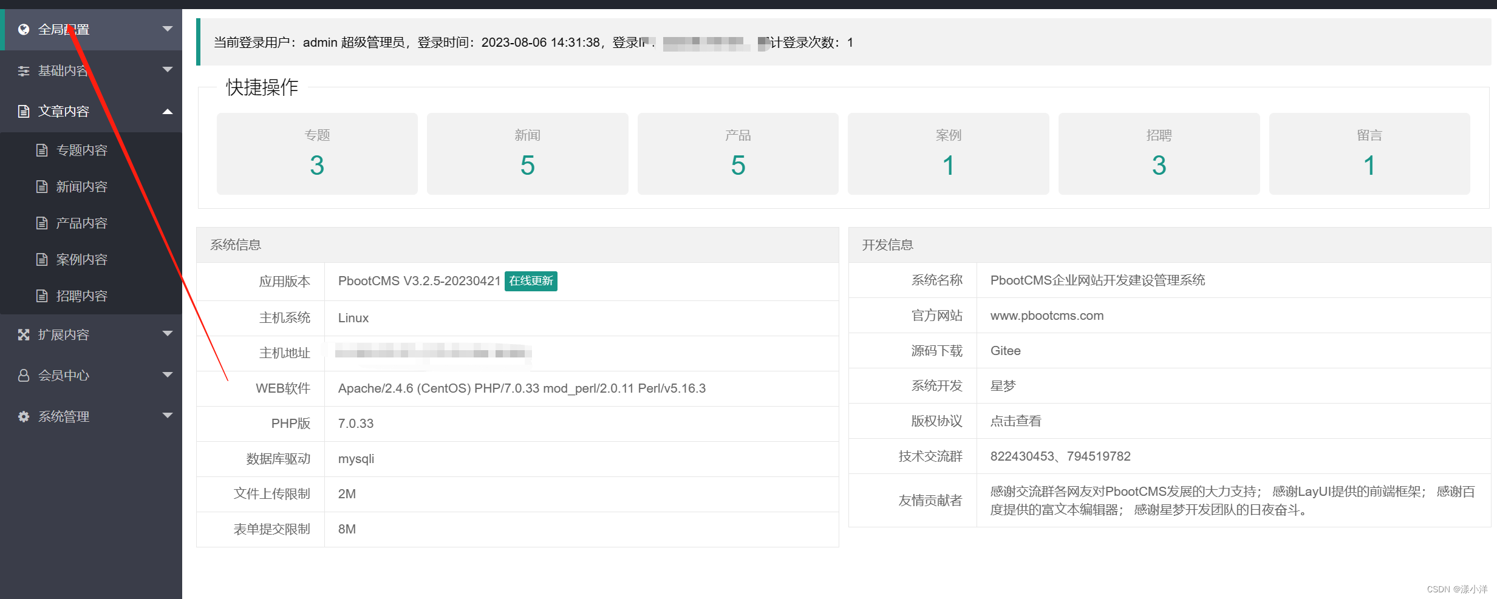Select the 会员中心 user icon
Viewport: 1497px width, 599px height.
(x=23, y=375)
